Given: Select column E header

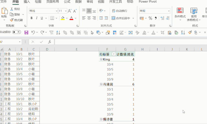Looking at the screenshot, I should 77,49.
